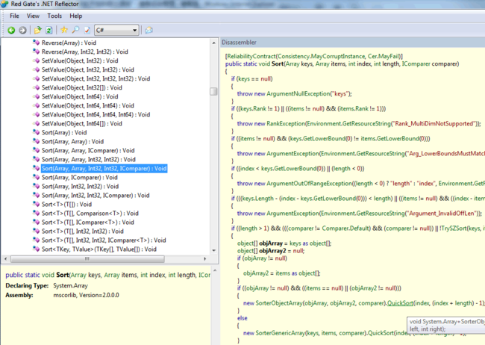Follow the QuickSort link in the code
This screenshot has height=345, width=485.
(x=400, y=303)
